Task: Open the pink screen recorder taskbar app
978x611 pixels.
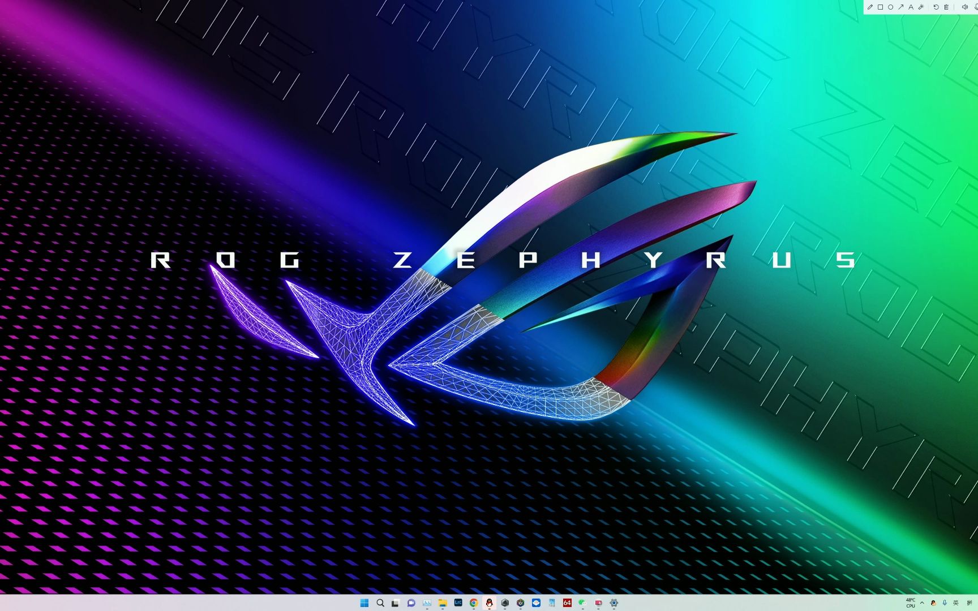Action: point(598,603)
